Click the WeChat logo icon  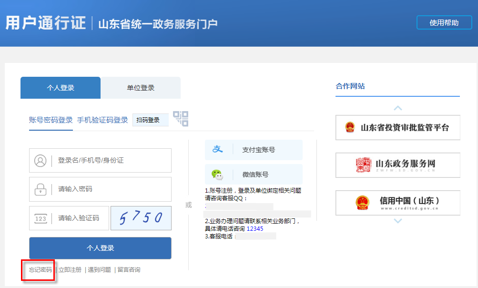click(218, 175)
